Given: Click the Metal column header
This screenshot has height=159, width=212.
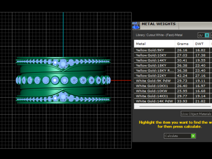Looking at the screenshot, I should coord(155,44).
